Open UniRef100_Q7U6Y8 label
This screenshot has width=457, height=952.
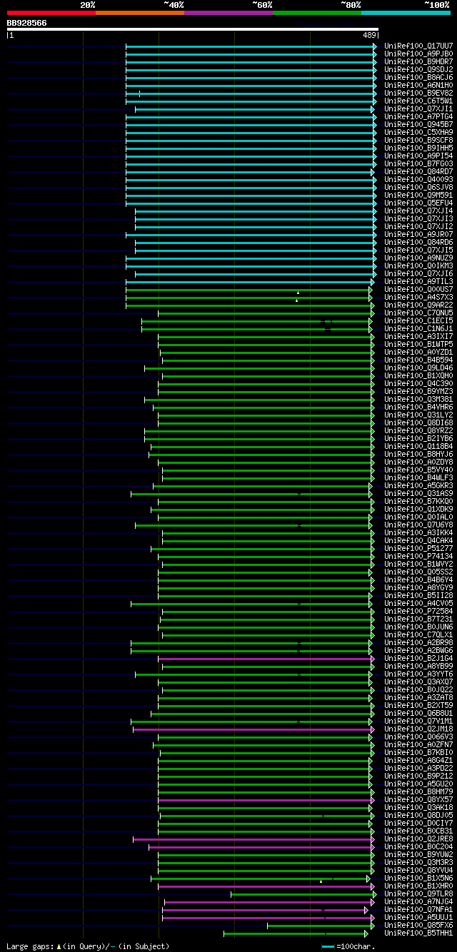coord(418,525)
